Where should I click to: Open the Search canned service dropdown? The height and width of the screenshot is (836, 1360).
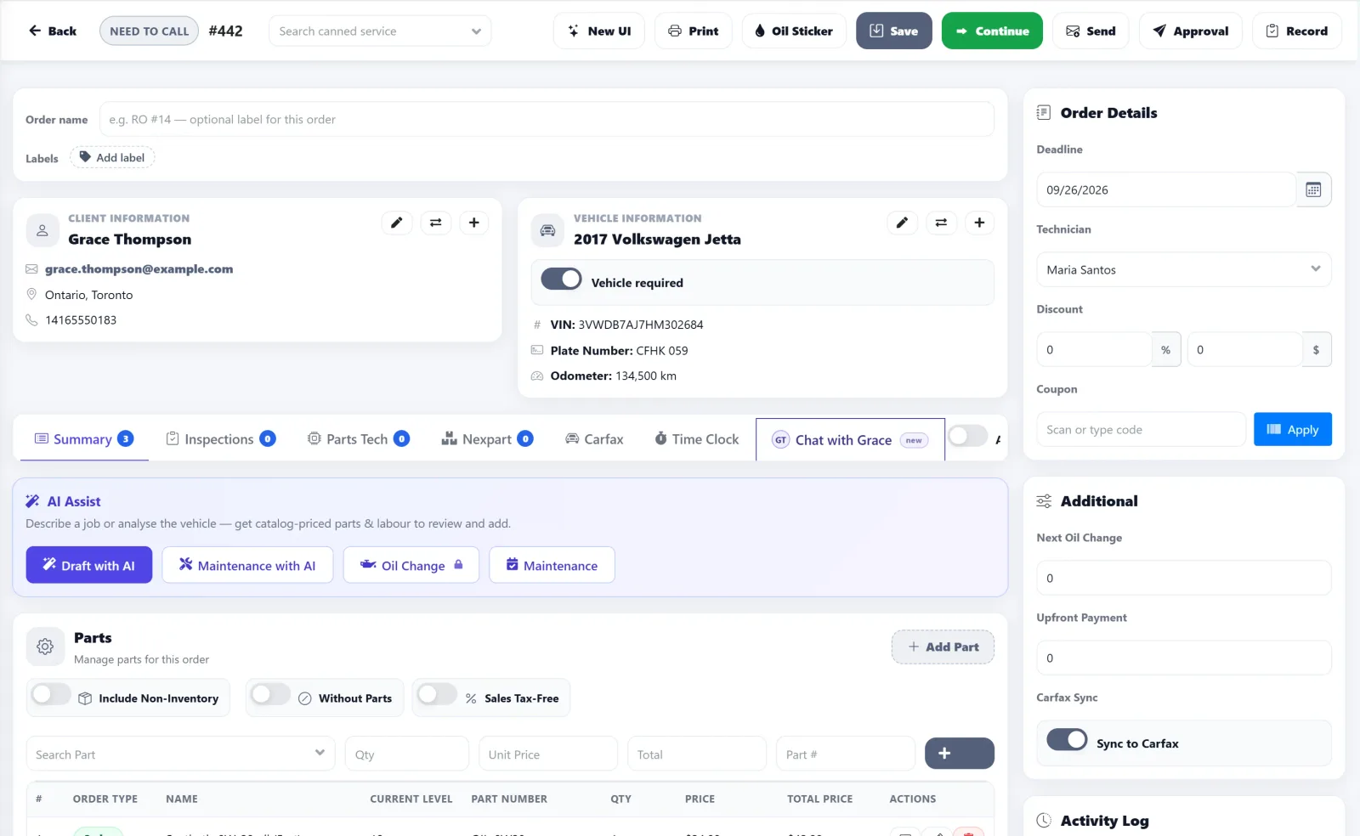380,31
